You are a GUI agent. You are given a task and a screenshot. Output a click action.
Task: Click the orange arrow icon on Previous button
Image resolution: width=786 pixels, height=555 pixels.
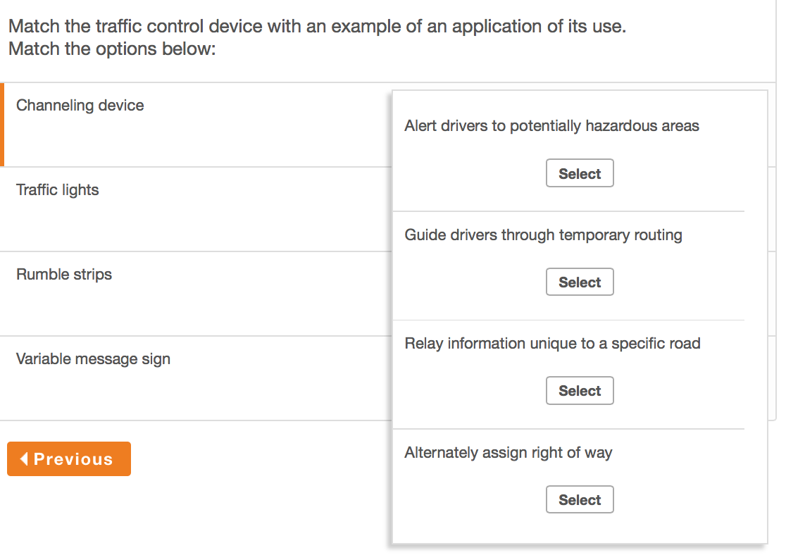(23, 459)
